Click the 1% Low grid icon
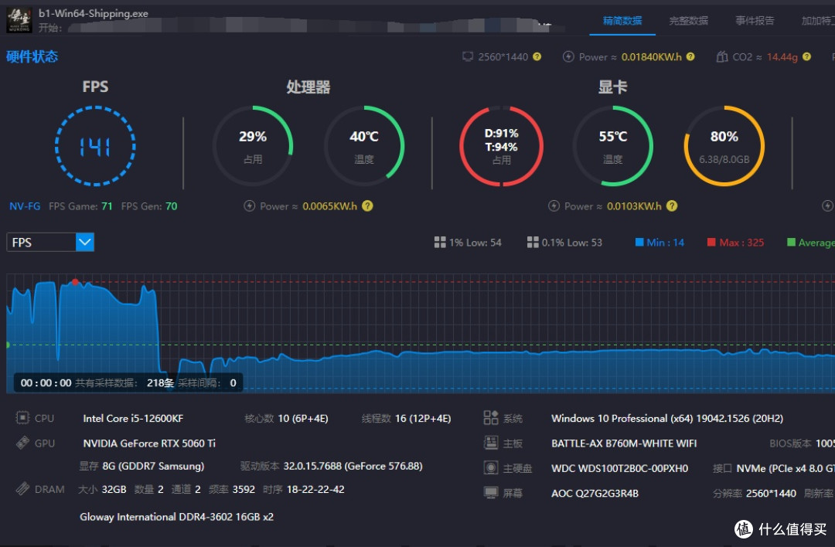 click(440, 243)
